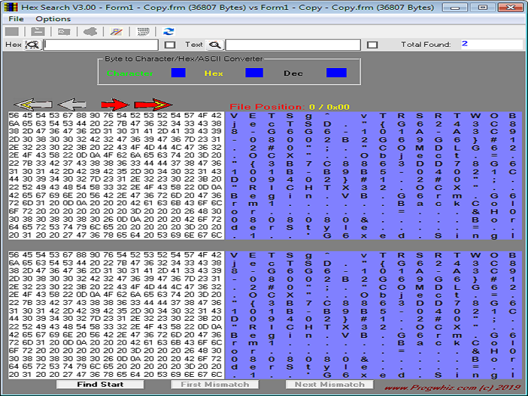Click the blue Character converter box
528x396 pixels.
click(x=178, y=73)
